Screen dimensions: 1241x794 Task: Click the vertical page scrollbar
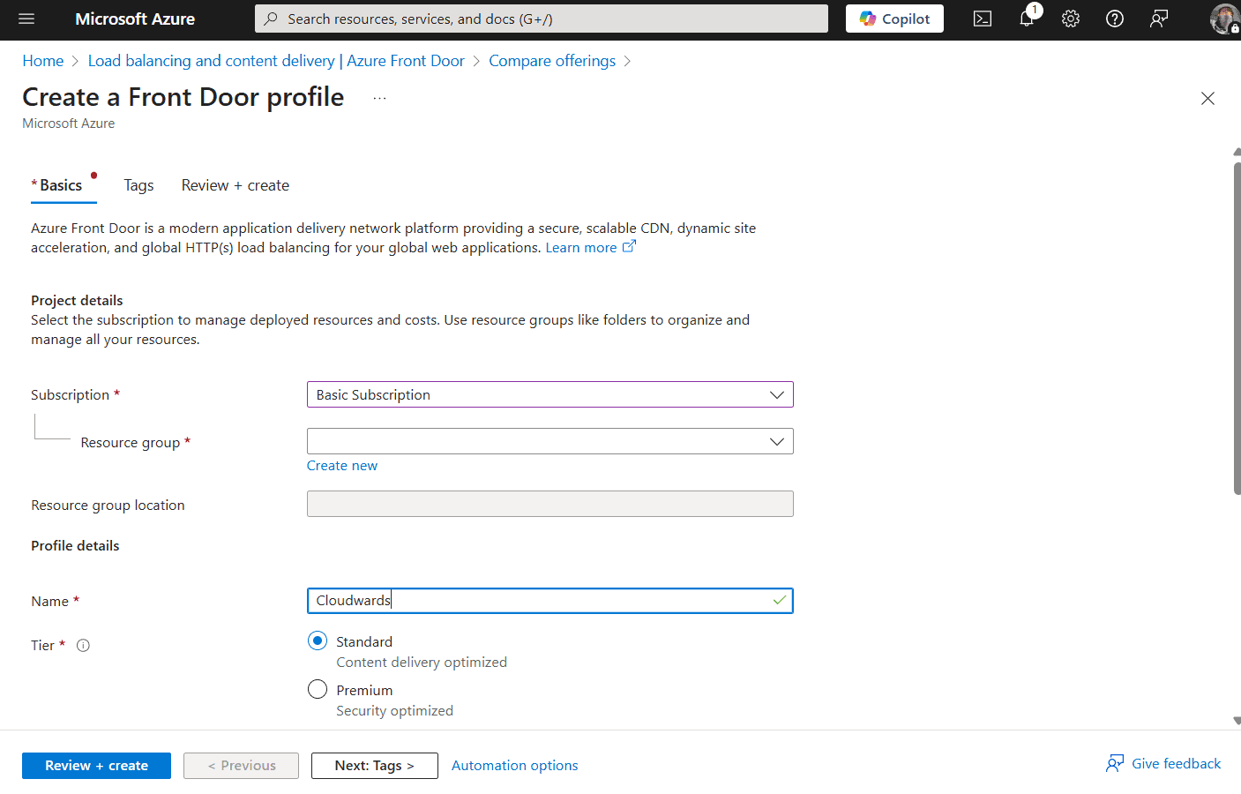click(1237, 328)
